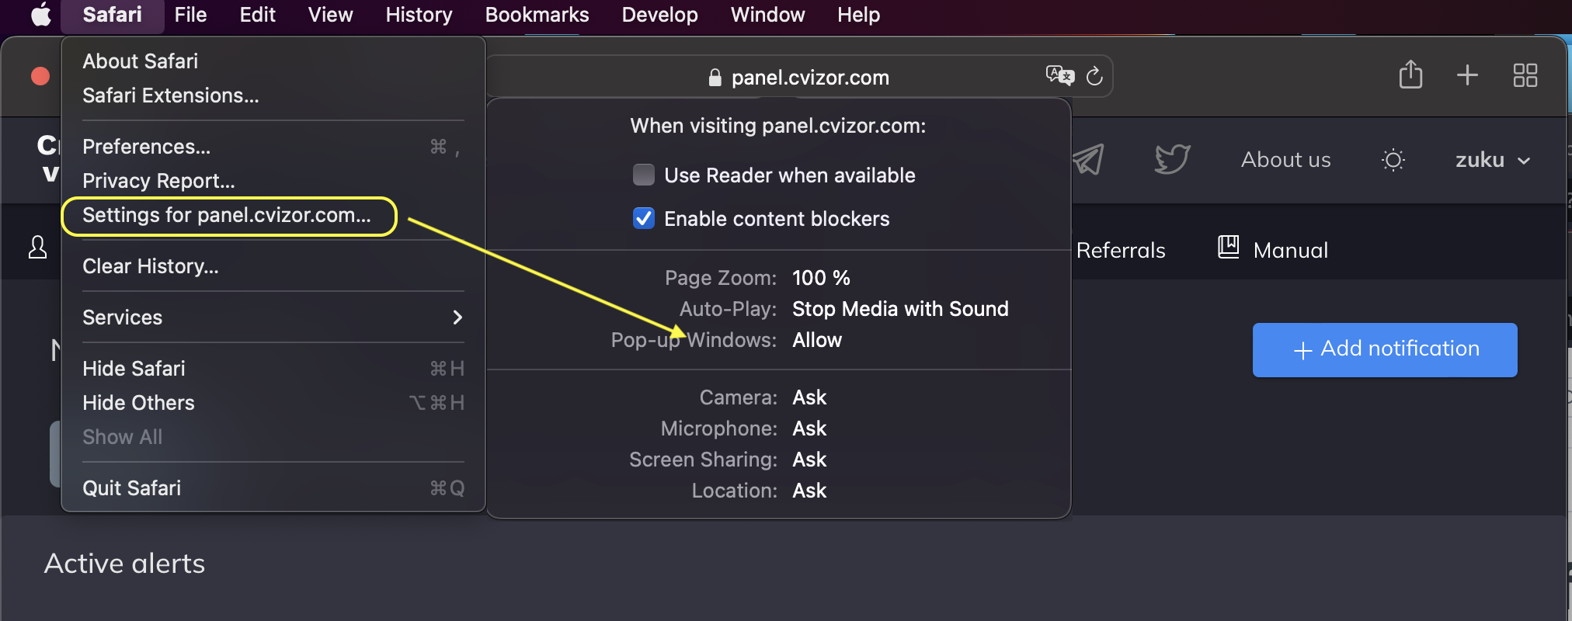Image resolution: width=1572 pixels, height=621 pixels.
Task: Check Use Reader when available
Action: (x=644, y=175)
